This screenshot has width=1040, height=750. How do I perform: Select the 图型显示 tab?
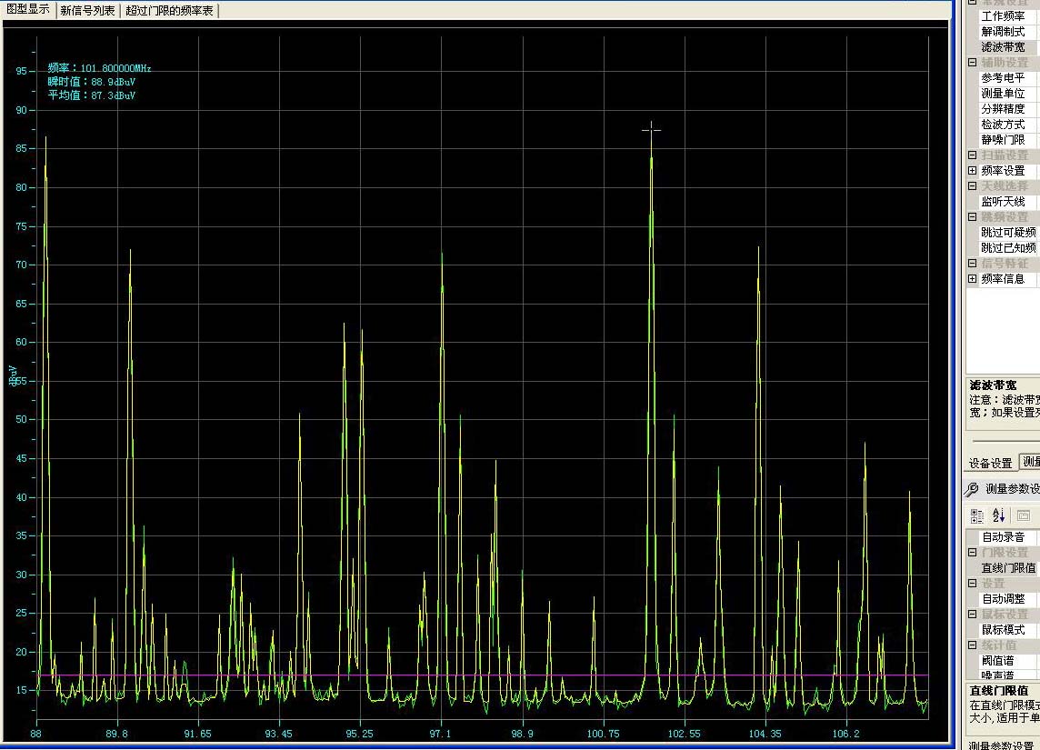tap(27, 10)
